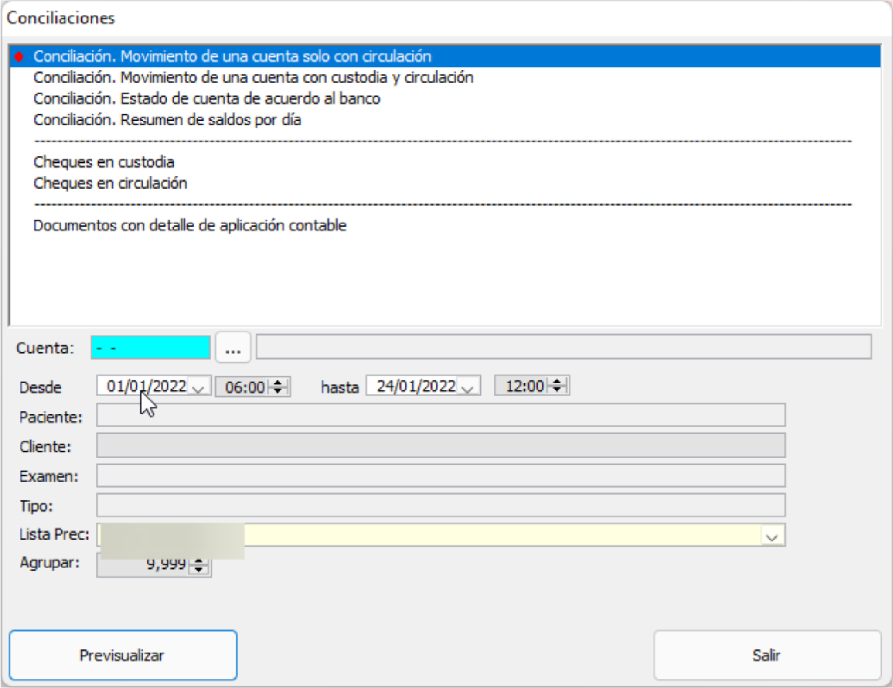Choose 'Estado de cuenta de acuerdo al banco'
Viewport: 893px width, 688px height.
206,98
